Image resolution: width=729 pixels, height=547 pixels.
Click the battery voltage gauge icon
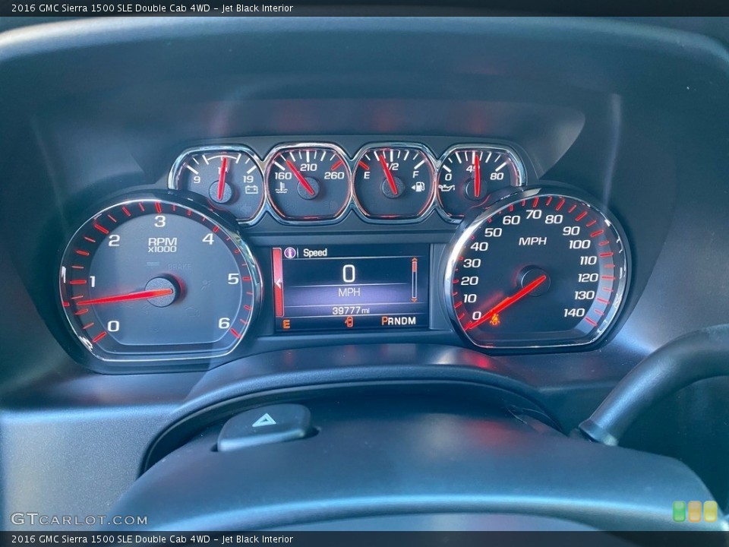pos(251,190)
